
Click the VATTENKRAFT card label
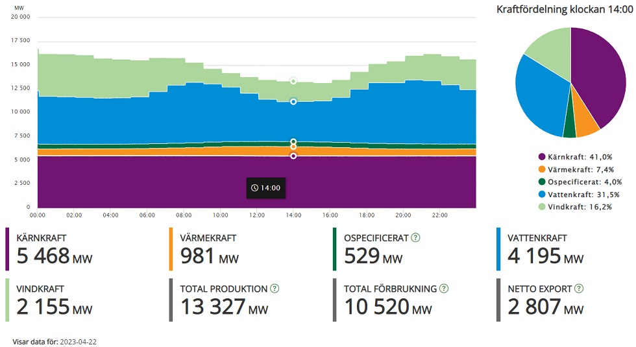coord(537,238)
